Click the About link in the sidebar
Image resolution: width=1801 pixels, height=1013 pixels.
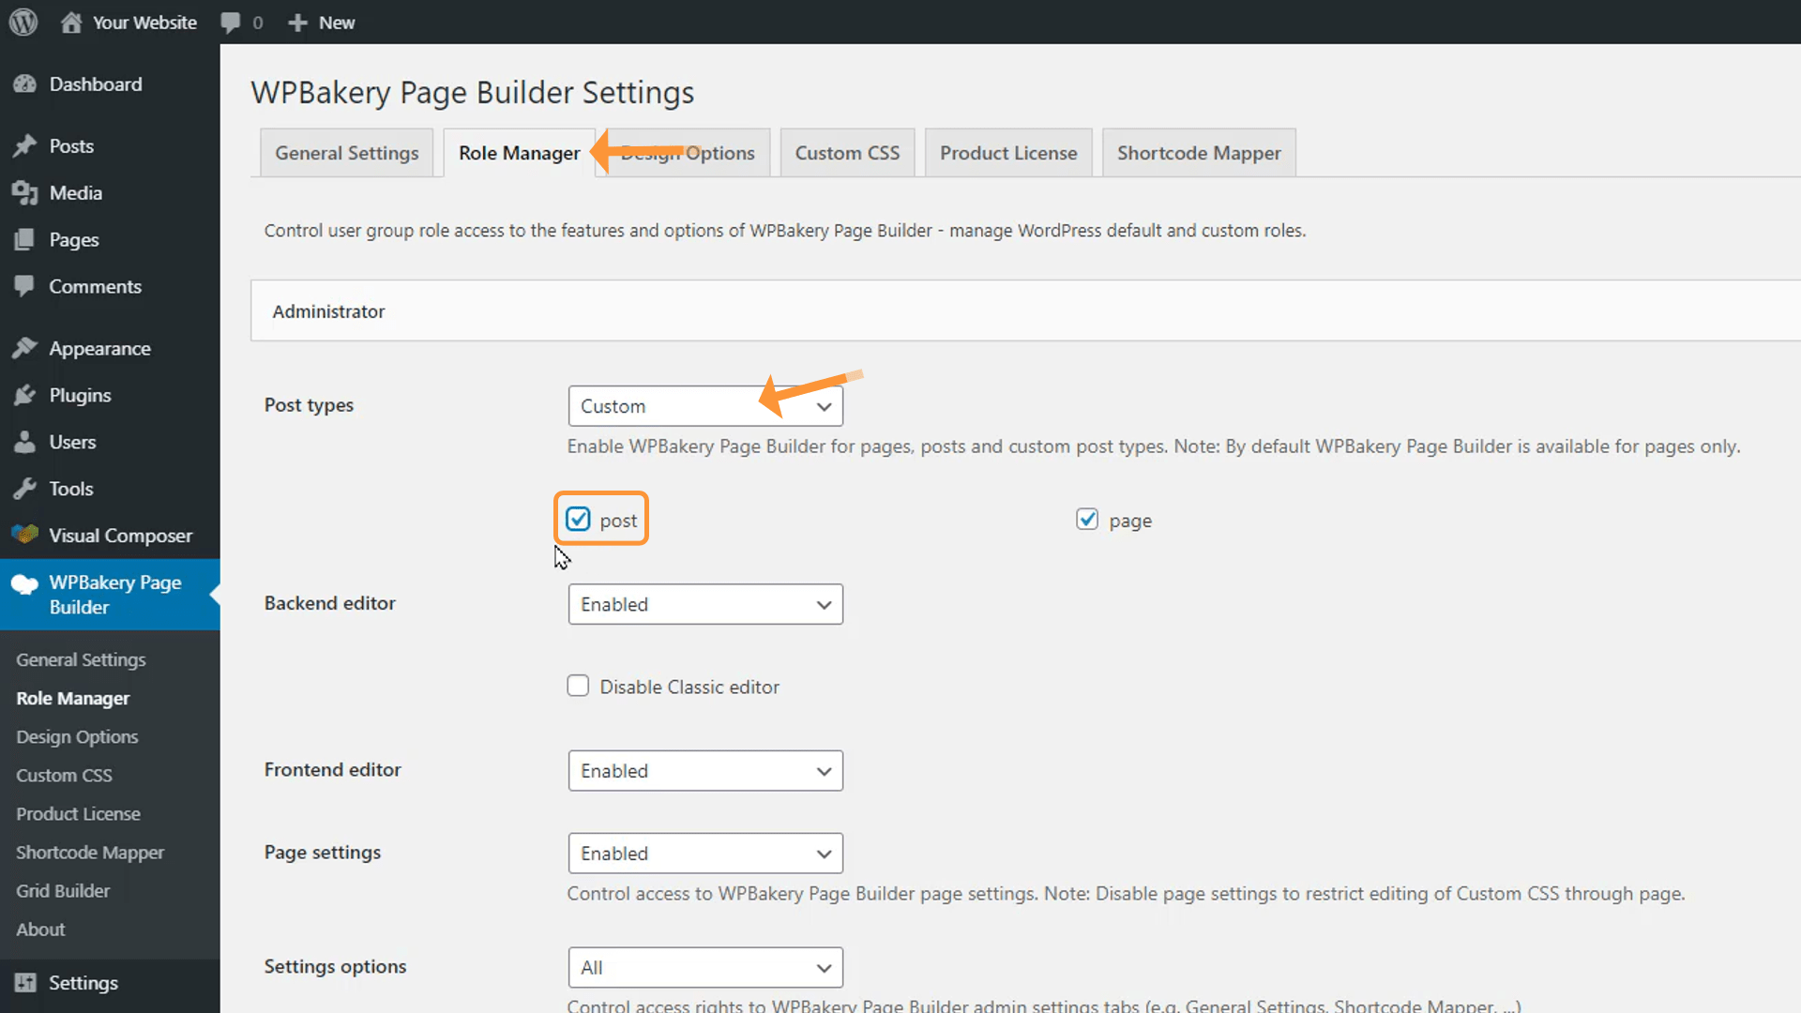point(39,930)
